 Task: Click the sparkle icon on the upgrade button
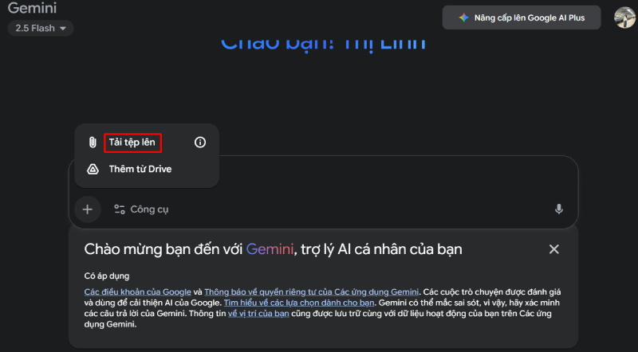(463, 18)
